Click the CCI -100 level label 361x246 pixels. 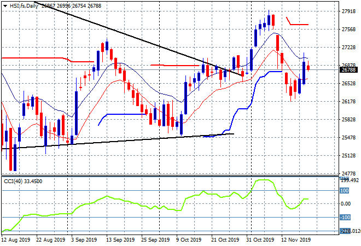(x=345, y=217)
